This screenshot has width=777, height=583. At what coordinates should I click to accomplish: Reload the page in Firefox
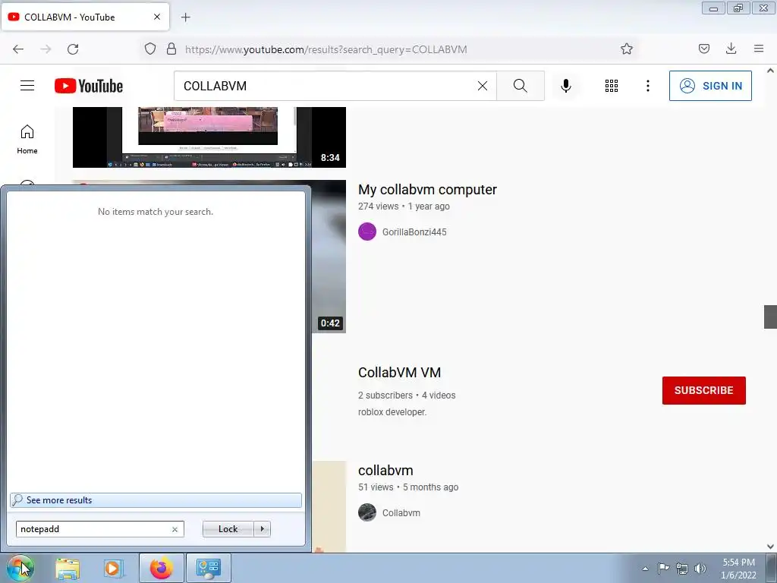coord(73,49)
